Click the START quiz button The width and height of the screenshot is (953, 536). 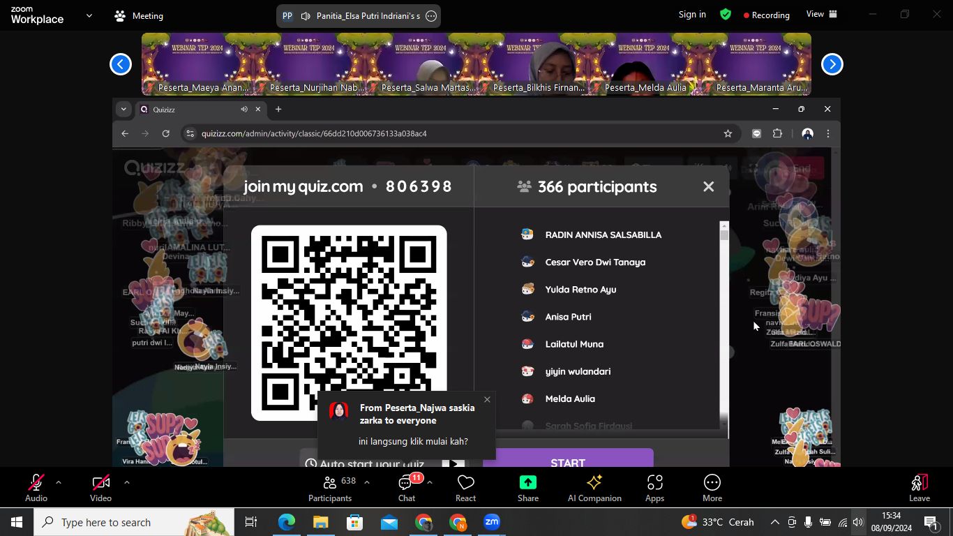568,458
